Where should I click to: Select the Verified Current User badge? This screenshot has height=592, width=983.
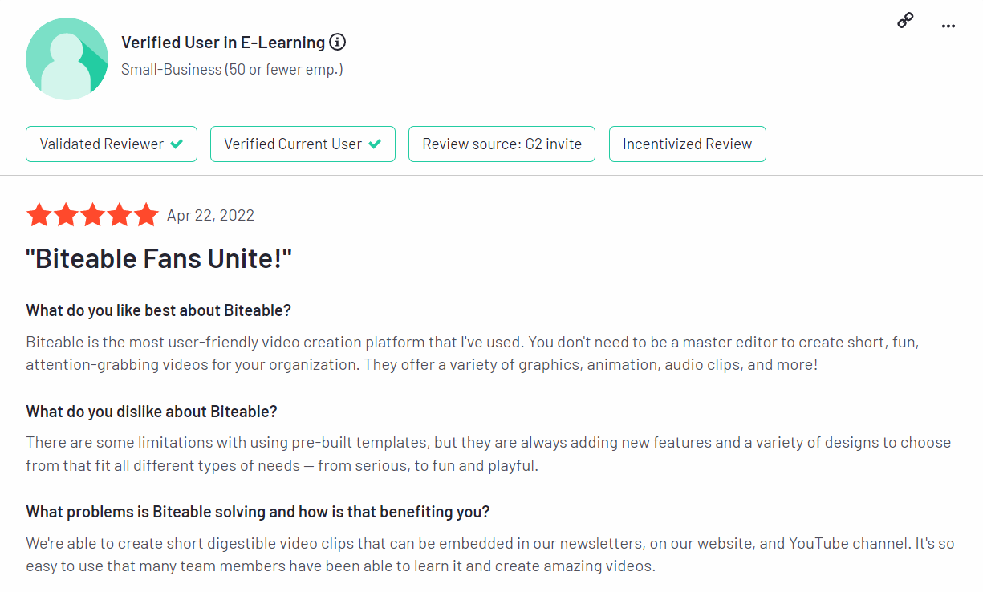303,144
